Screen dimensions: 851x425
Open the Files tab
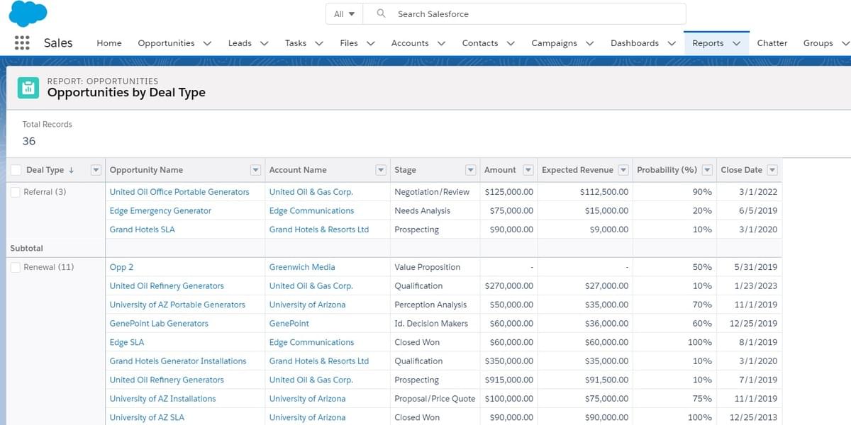(x=349, y=43)
